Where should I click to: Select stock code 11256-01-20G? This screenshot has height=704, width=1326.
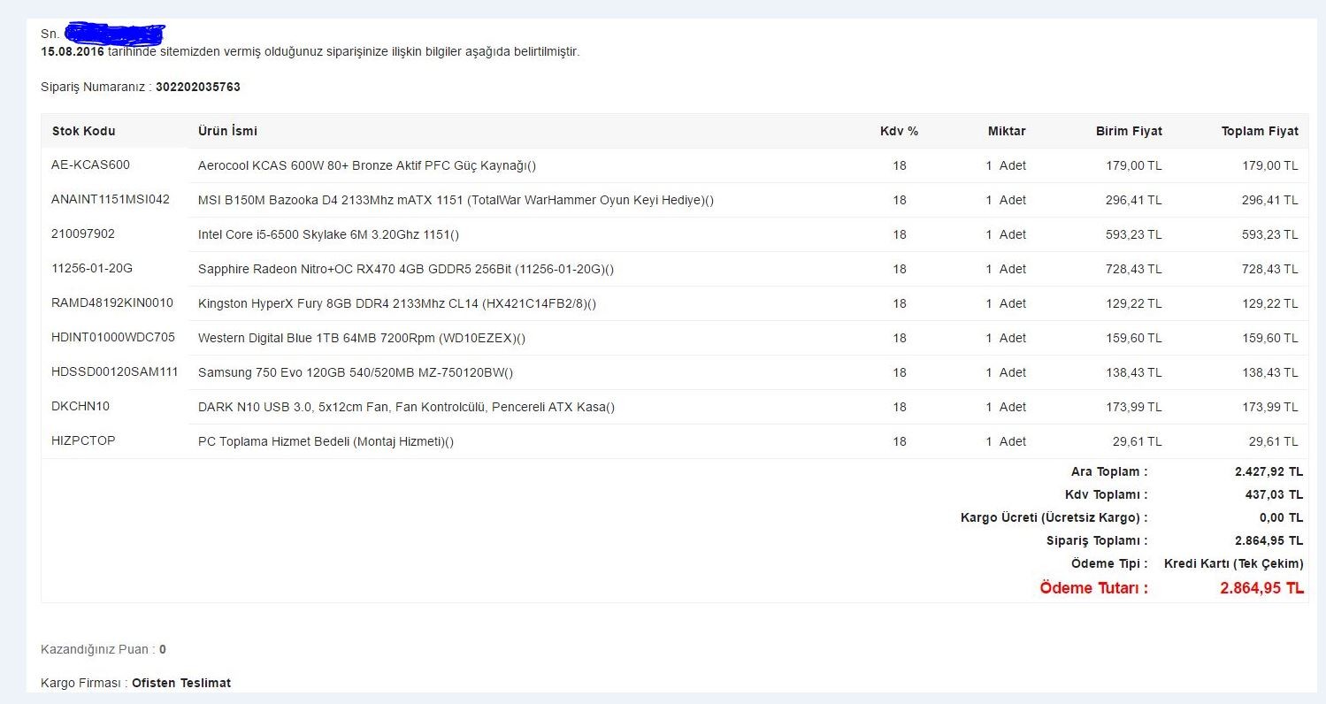[x=92, y=268]
